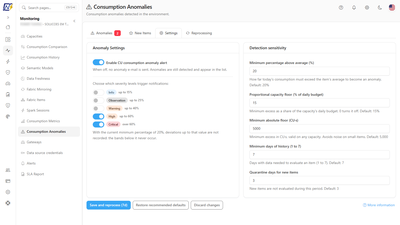The image size is (400, 225).
Task: Open the dashboard layout icon in left rail
Action: coord(8,39)
